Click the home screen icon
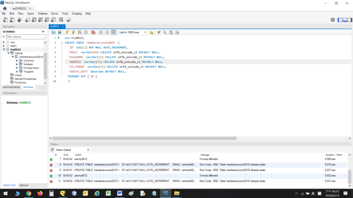The height and width of the screenshot is (198, 353). click(5, 8)
